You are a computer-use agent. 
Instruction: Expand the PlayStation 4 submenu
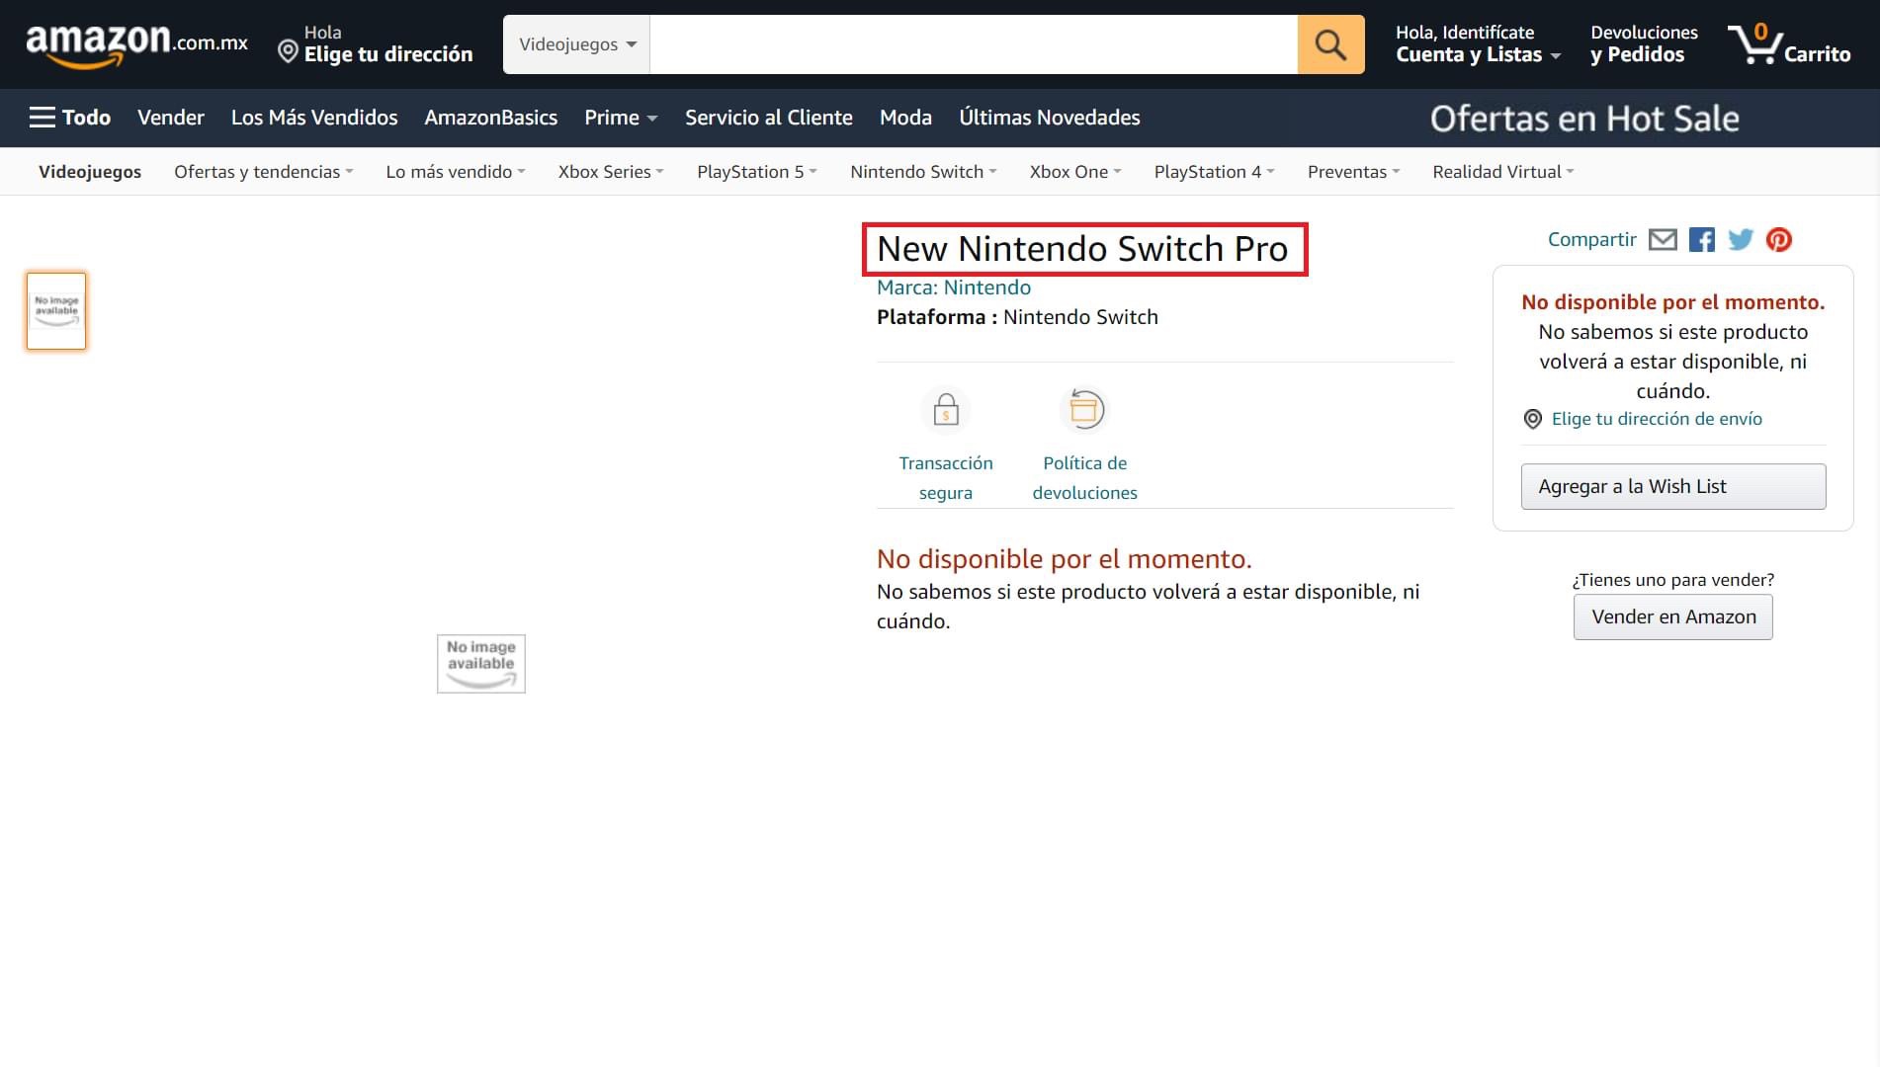coord(1214,172)
